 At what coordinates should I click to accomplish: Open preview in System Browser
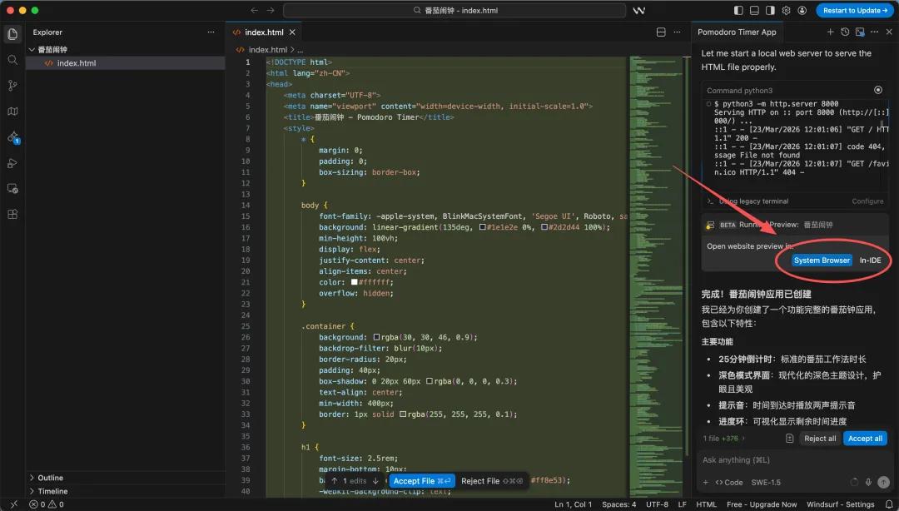822,260
